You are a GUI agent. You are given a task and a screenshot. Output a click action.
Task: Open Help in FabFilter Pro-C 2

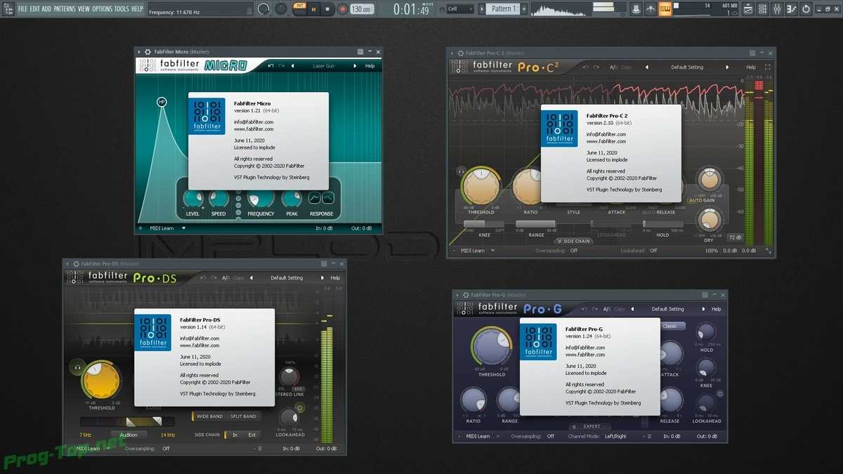pyautogui.click(x=751, y=67)
